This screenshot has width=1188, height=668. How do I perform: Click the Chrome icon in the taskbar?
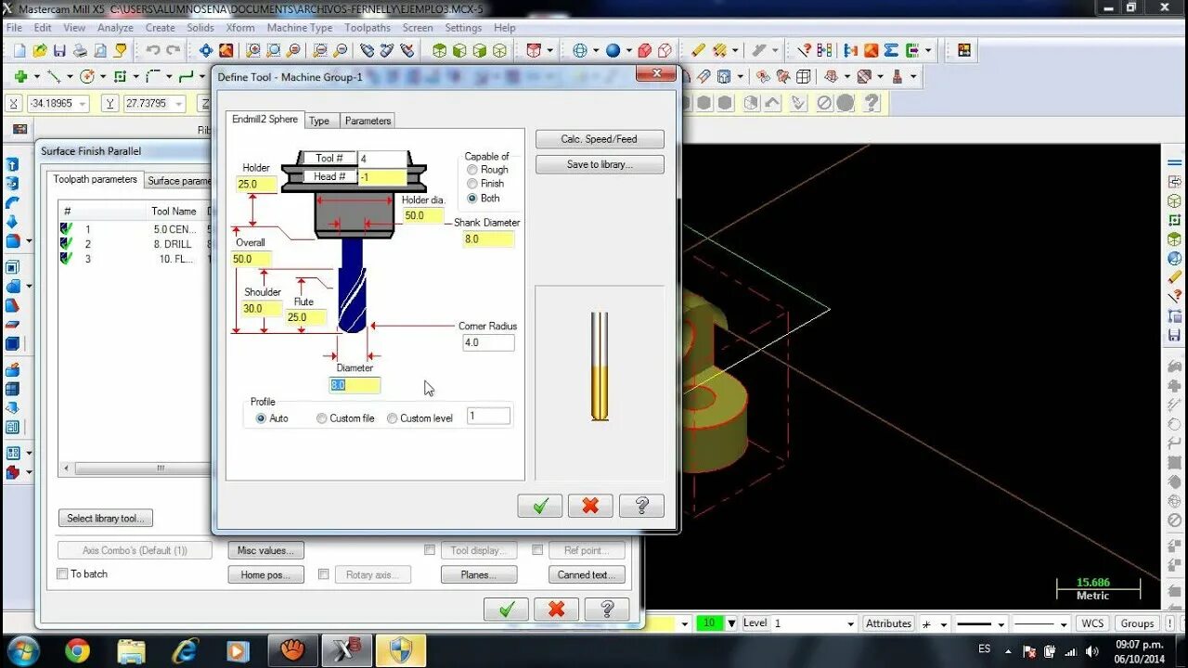[x=77, y=650]
